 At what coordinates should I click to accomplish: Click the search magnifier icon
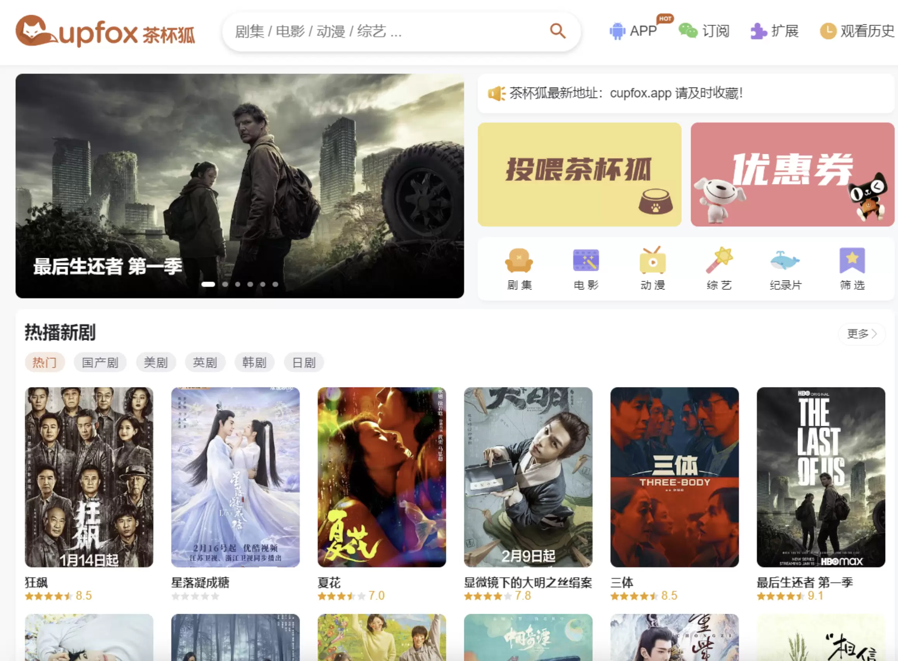[557, 31]
